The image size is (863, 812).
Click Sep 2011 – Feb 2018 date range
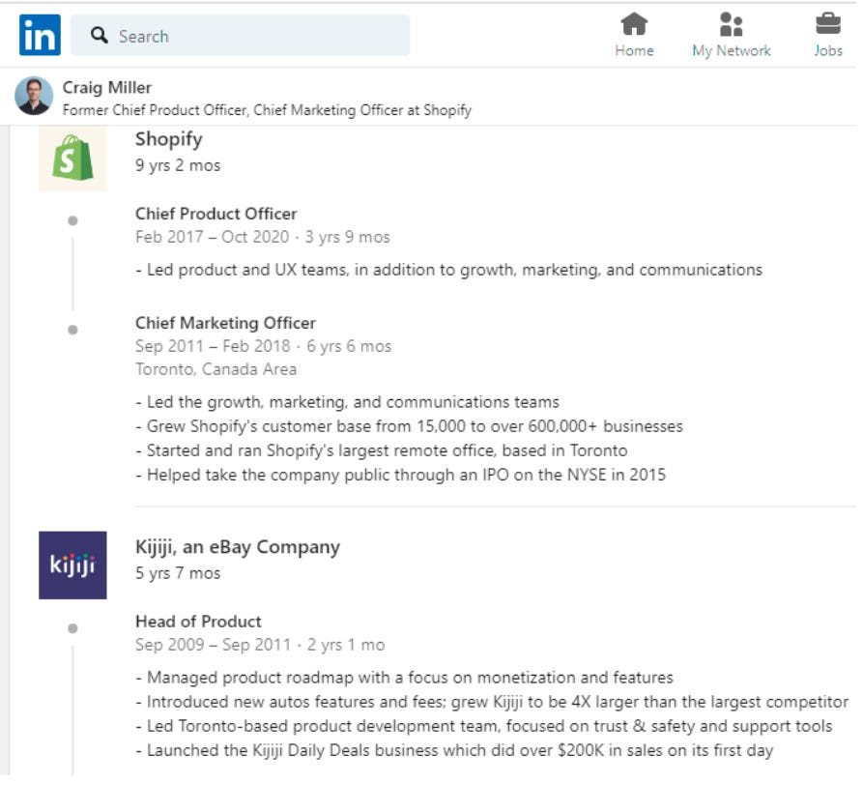point(213,346)
